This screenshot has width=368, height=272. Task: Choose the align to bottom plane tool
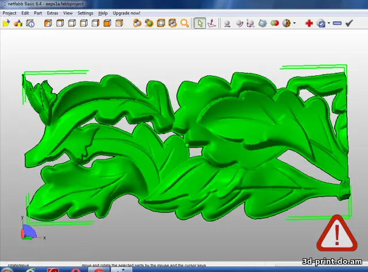[x=212, y=23]
